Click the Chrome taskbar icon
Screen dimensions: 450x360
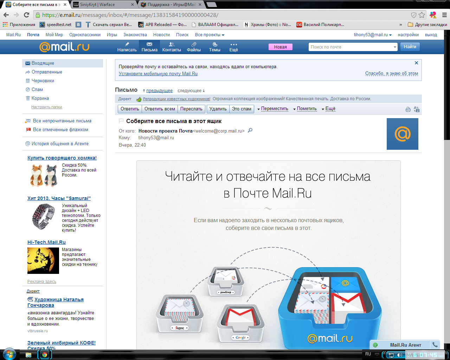45,355
